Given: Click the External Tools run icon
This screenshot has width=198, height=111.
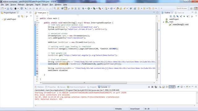Looking at the screenshot, I should [x=100, y=8].
